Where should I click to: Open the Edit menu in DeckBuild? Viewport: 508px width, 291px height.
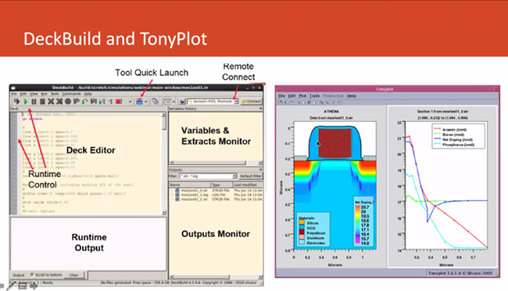click(x=23, y=94)
